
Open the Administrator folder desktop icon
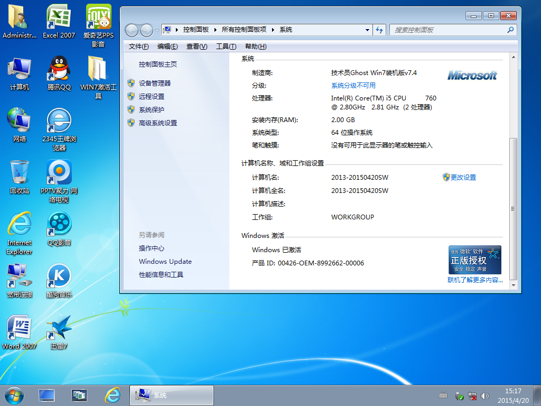20,21
